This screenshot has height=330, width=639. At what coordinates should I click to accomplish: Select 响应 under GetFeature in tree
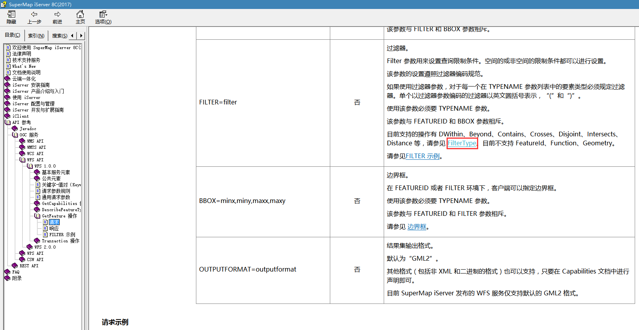[x=54, y=228]
